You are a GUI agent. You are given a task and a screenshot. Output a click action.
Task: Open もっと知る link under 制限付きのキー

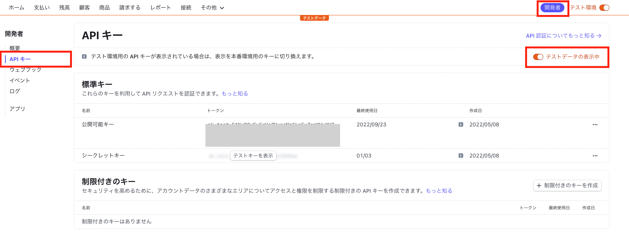[439, 191]
